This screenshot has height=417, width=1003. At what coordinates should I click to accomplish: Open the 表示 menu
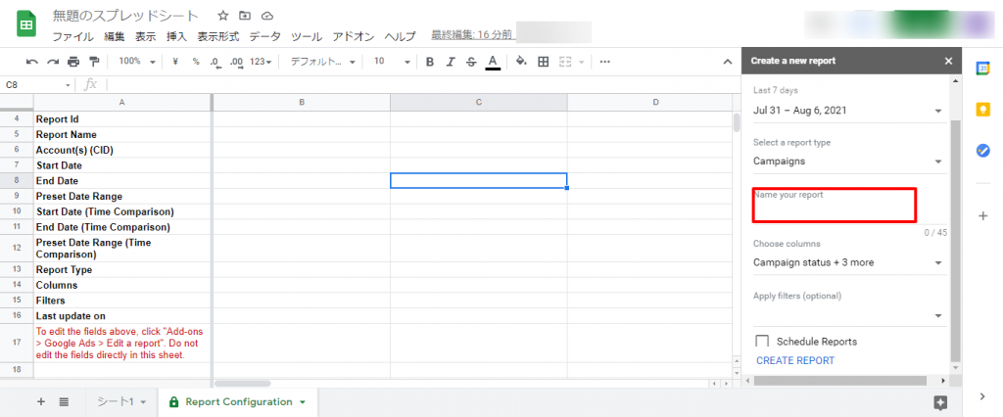[146, 36]
